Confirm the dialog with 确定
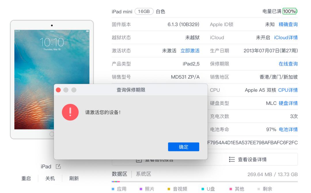 tap(183, 147)
